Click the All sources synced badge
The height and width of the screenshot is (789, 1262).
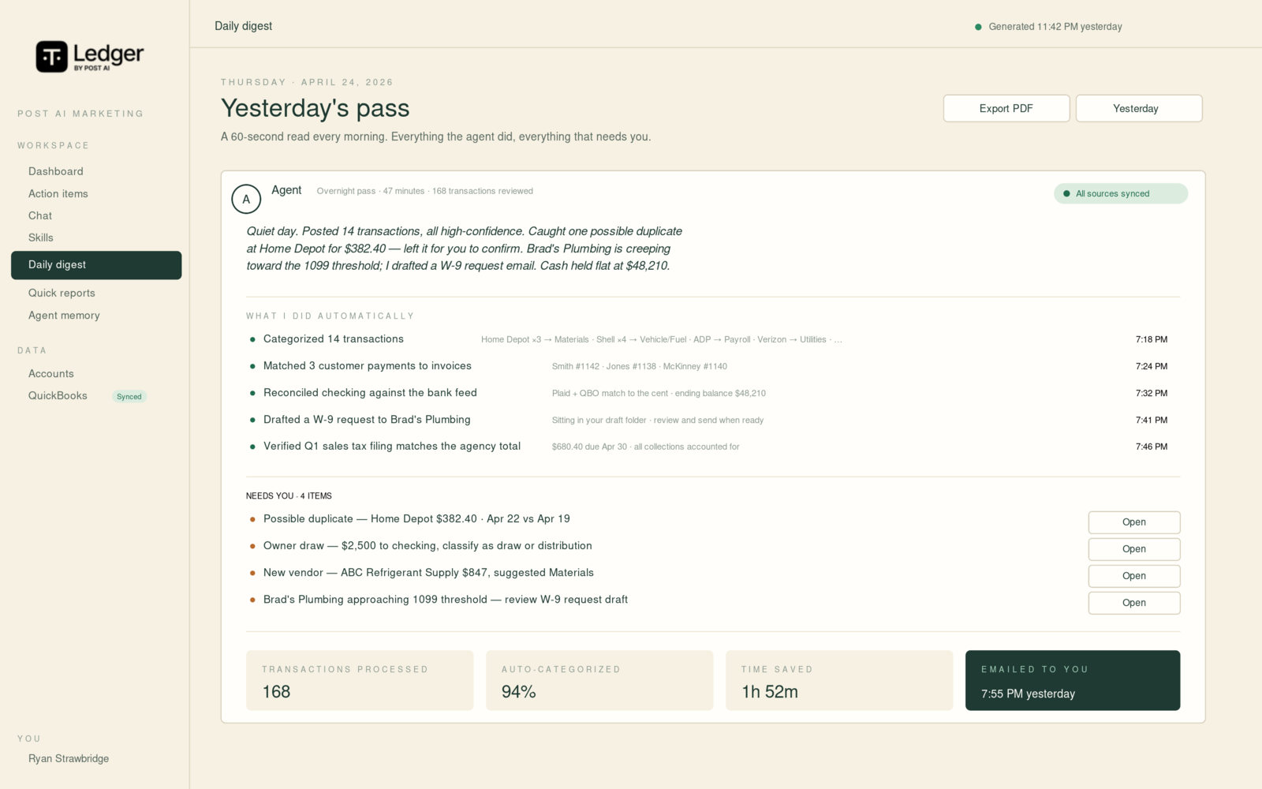click(1121, 193)
